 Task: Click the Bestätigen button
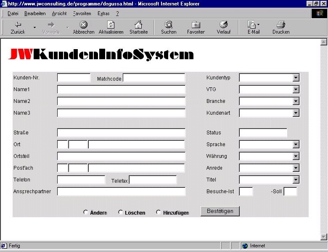click(x=220, y=211)
